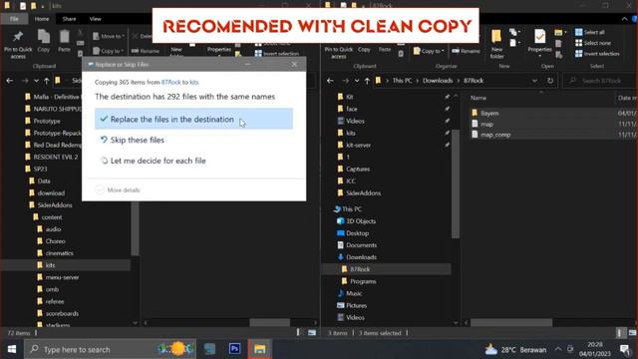Open Pictures in right navigation pane
The height and width of the screenshot is (359, 638).
coord(357,305)
